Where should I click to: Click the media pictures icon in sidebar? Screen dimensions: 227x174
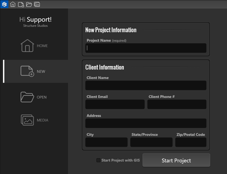click(x=27, y=120)
